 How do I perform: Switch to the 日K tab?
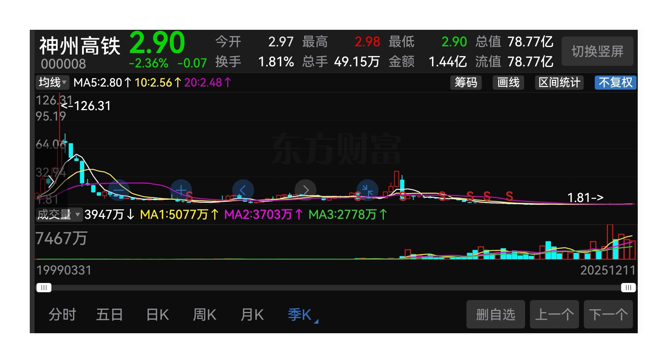click(158, 315)
